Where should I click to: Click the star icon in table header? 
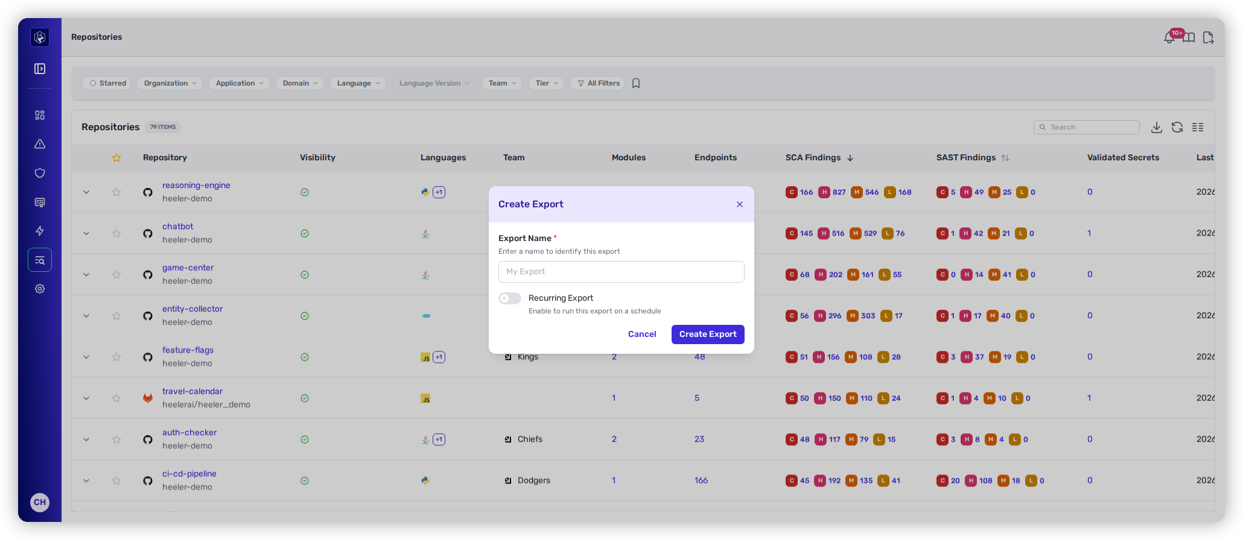tap(116, 158)
